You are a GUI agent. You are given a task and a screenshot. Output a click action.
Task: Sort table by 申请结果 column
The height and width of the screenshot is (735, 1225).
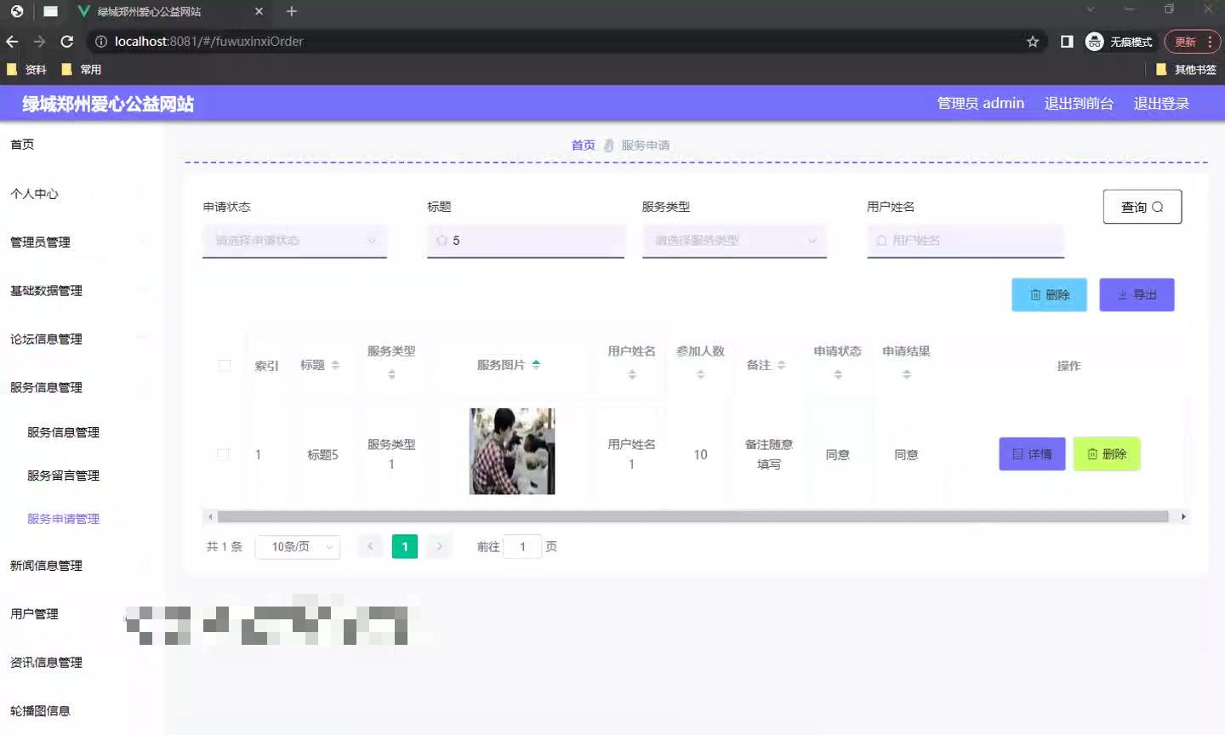(x=907, y=374)
